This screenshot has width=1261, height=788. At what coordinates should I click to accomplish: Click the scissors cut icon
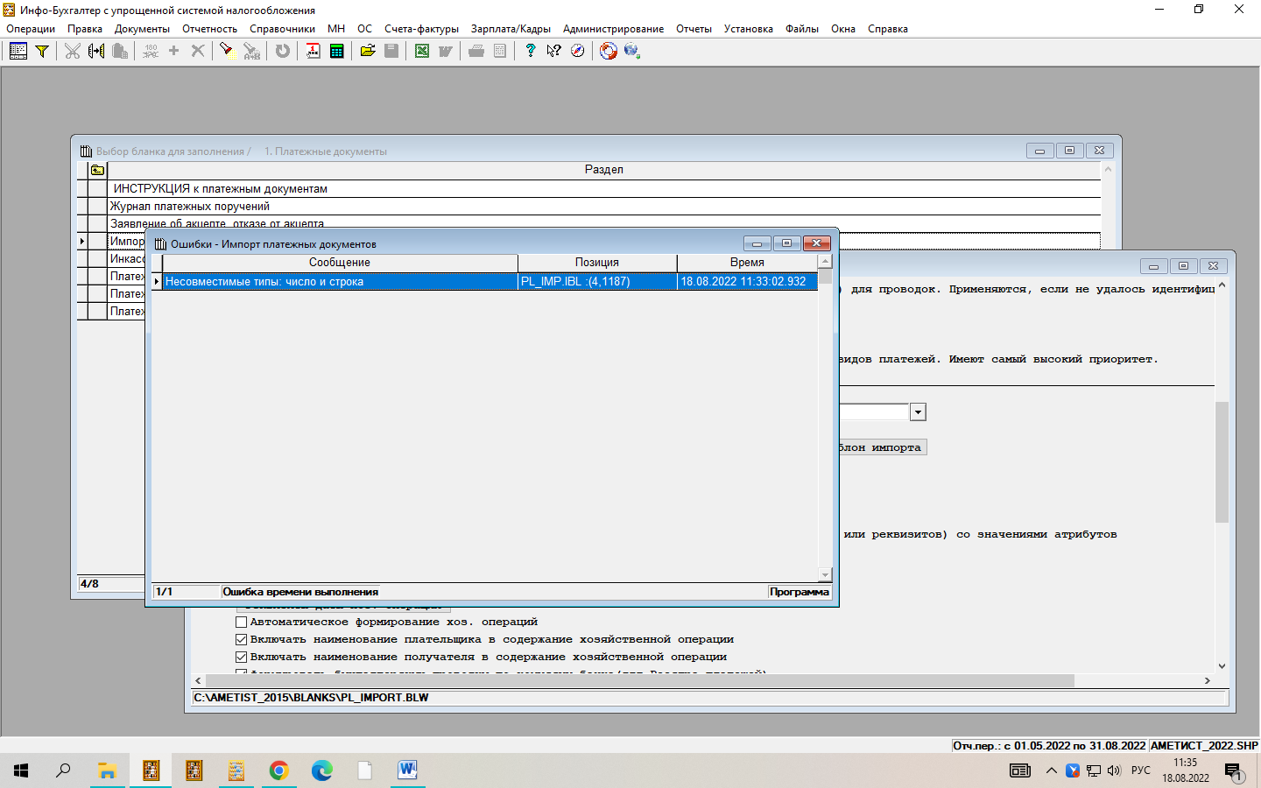(x=73, y=51)
